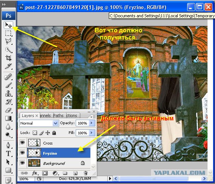The height and width of the screenshot is (184, 215).
Task: Select the Move tool
Action: pos(8,25)
